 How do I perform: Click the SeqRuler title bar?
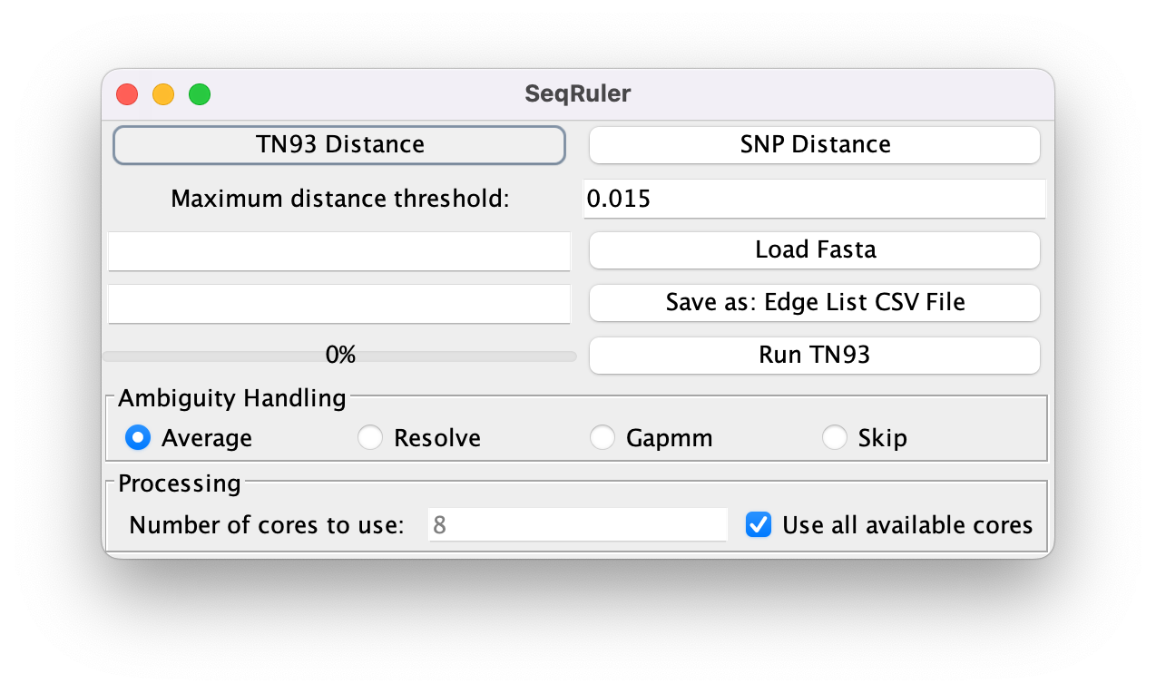coord(577,93)
